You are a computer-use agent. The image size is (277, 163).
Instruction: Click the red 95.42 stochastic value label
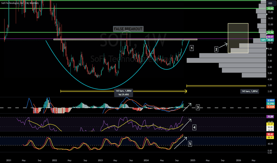click(270, 135)
